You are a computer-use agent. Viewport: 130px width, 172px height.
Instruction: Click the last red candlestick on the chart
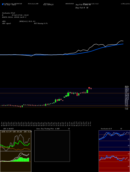pyautogui.click(x=91, y=88)
